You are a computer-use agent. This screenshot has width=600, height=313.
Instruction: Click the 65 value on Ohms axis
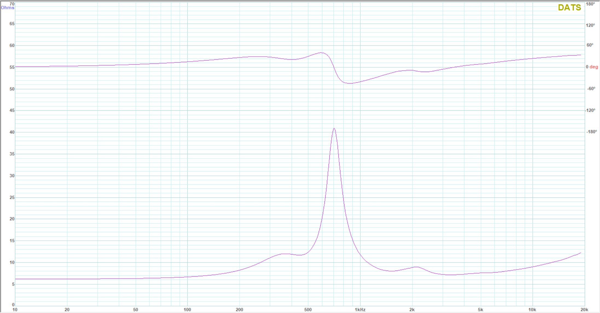coord(12,24)
